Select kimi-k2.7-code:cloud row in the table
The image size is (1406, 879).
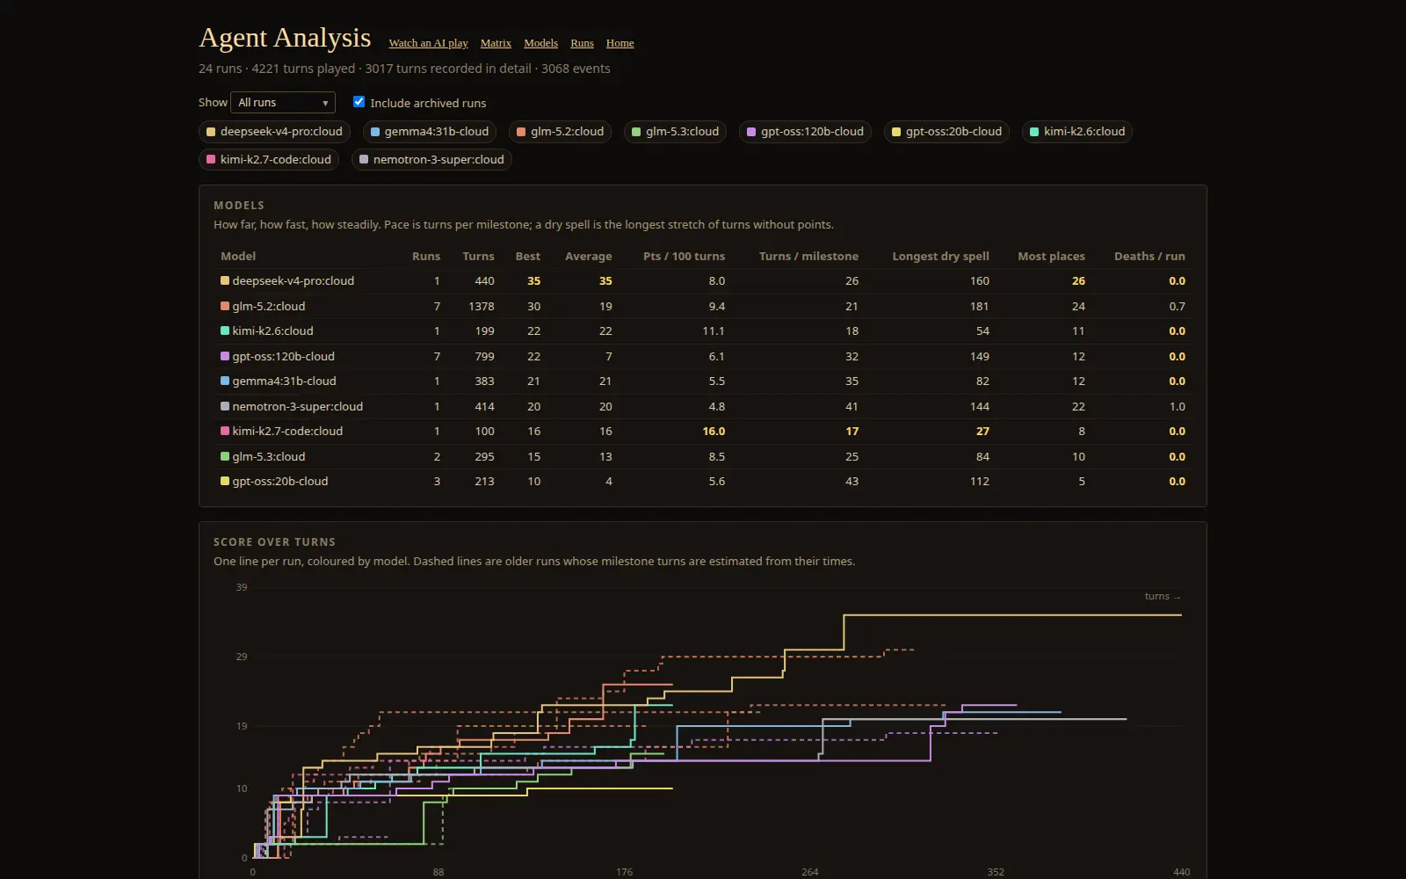(x=703, y=432)
